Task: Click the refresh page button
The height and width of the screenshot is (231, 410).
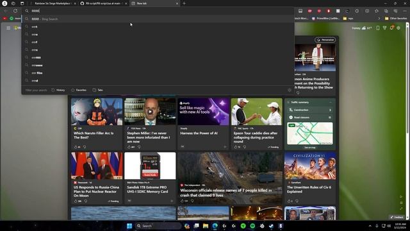Action: (15, 11)
